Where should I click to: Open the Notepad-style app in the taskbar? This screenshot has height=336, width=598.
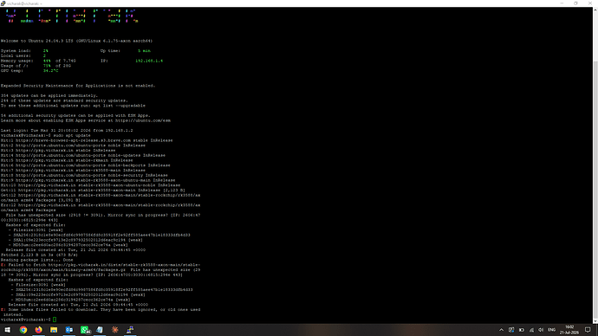[100, 330]
